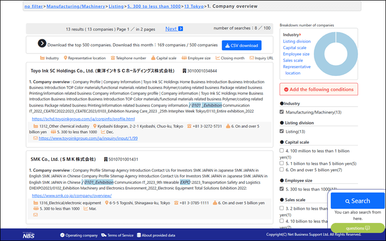This screenshot has height=241, width=386.
Task: Check the '4. 10 billion to less than' sales checkbox
Action: [x=282, y=221]
